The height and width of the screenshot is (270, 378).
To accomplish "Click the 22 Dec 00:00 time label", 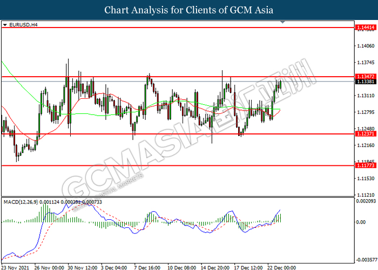I will [282, 268].
